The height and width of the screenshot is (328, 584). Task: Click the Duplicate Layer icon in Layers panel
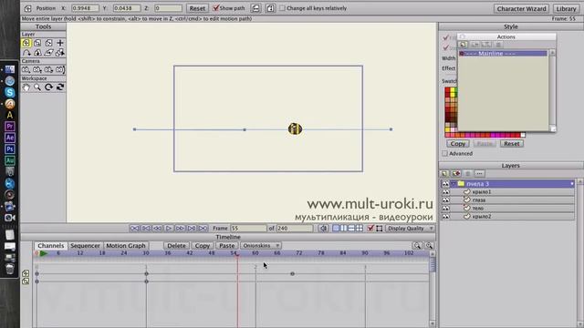456,174
